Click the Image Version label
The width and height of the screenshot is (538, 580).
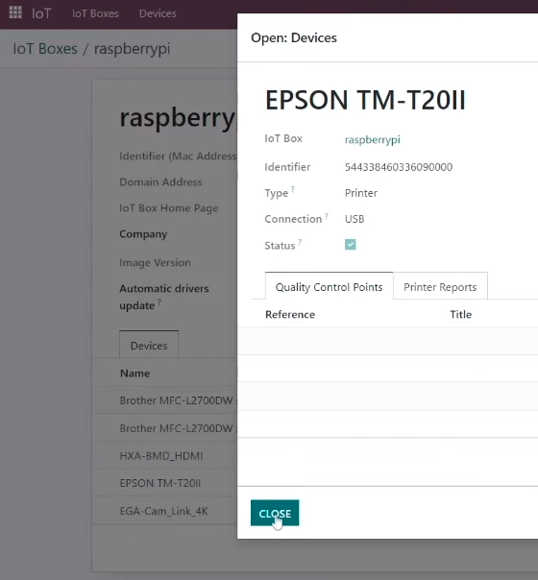click(x=155, y=262)
